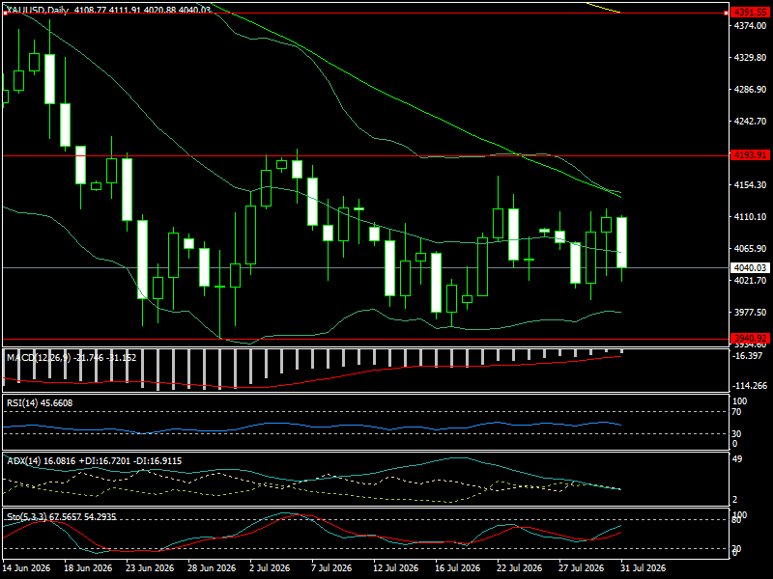773x579 pixels.
Task: Click the 4286.90 price scale value
Action: [751, 90]
